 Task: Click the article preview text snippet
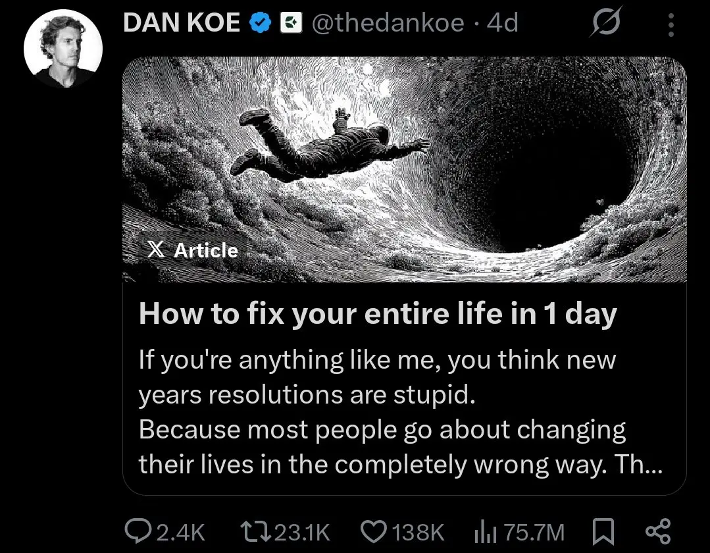pos(400,411)
